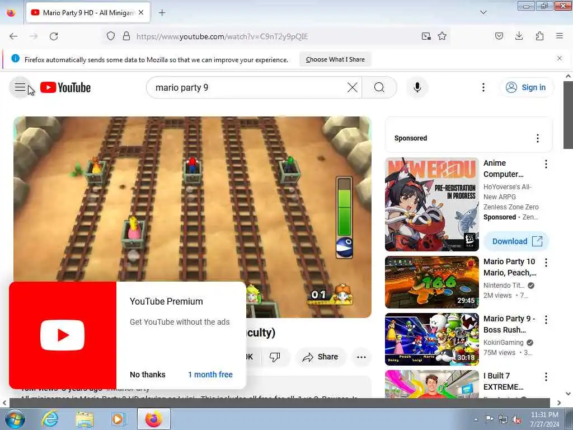Click Choose What I Share button
Screen dimensions: 573x430
point(335,59)
